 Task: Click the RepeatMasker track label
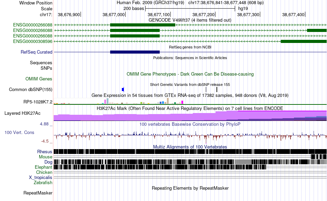[x=38, y=193]
